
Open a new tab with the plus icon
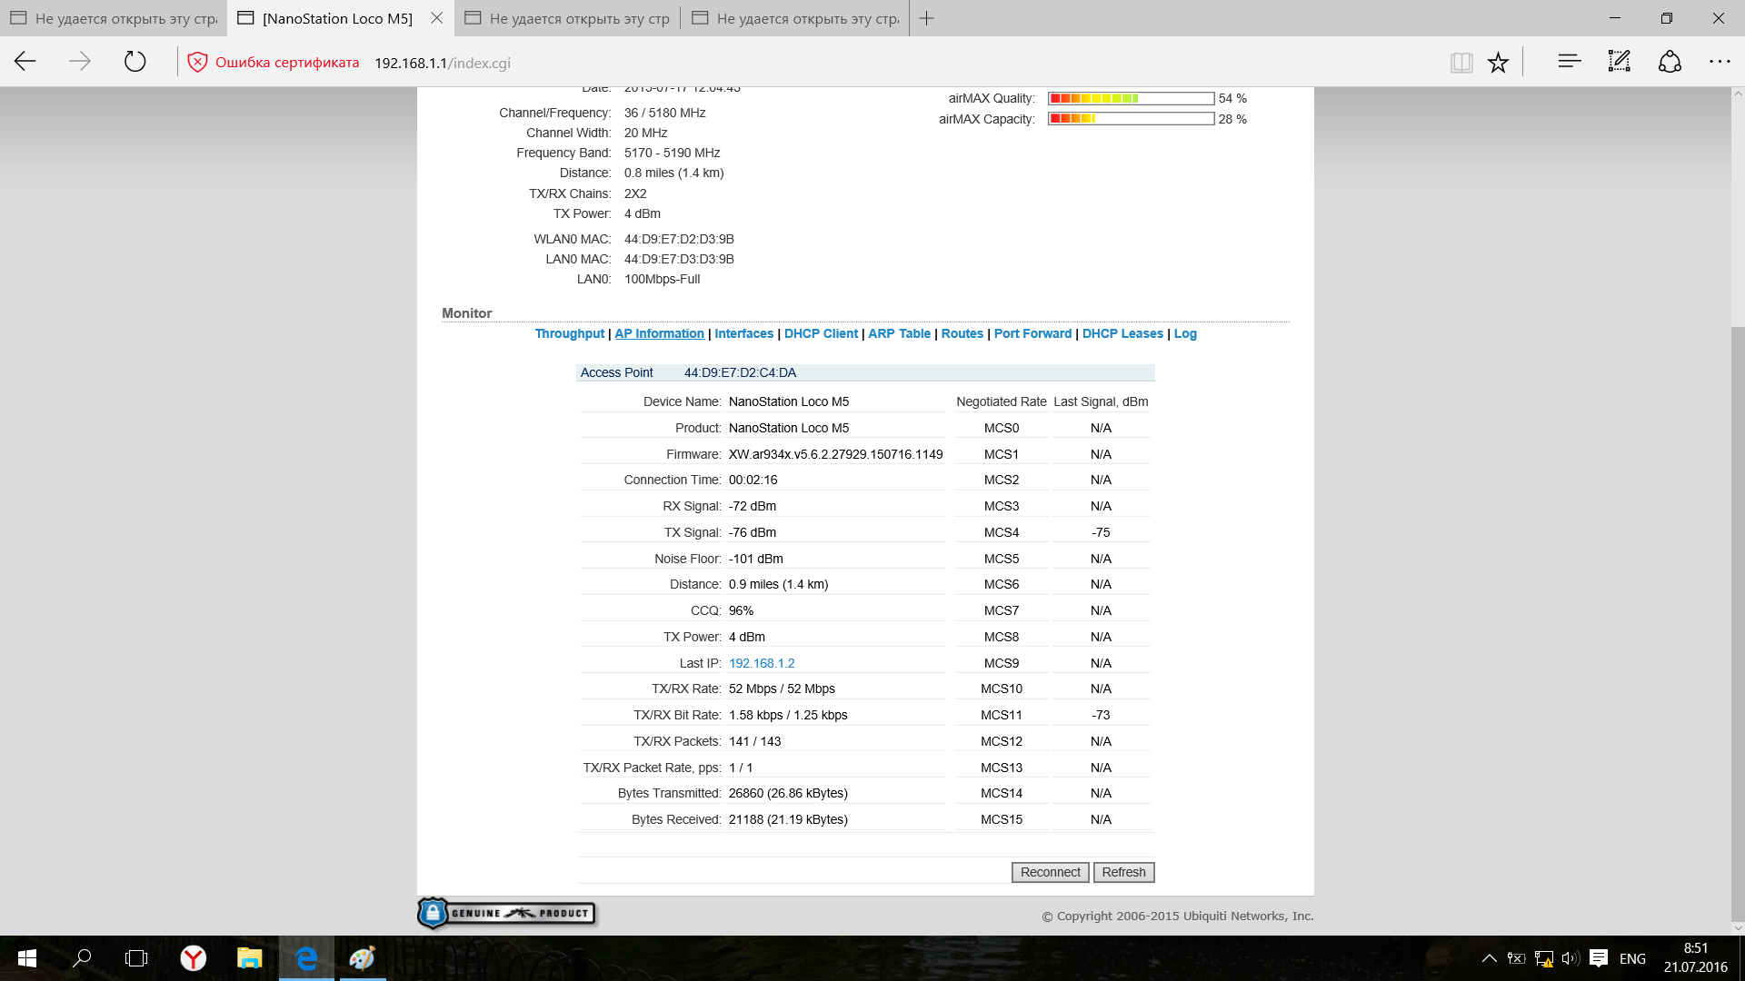point(926,18)
